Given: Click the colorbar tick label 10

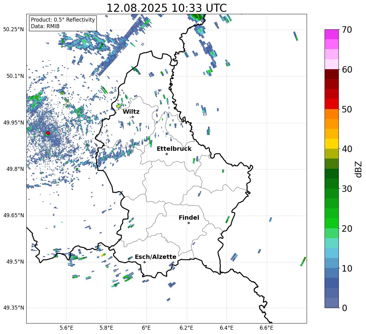Looking at the screenshot, I should [x=347, y=268].
